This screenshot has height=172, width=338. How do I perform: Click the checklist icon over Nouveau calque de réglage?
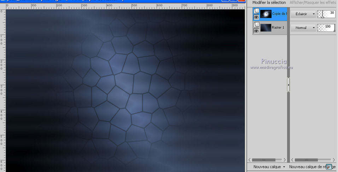[x=329, y=167]
